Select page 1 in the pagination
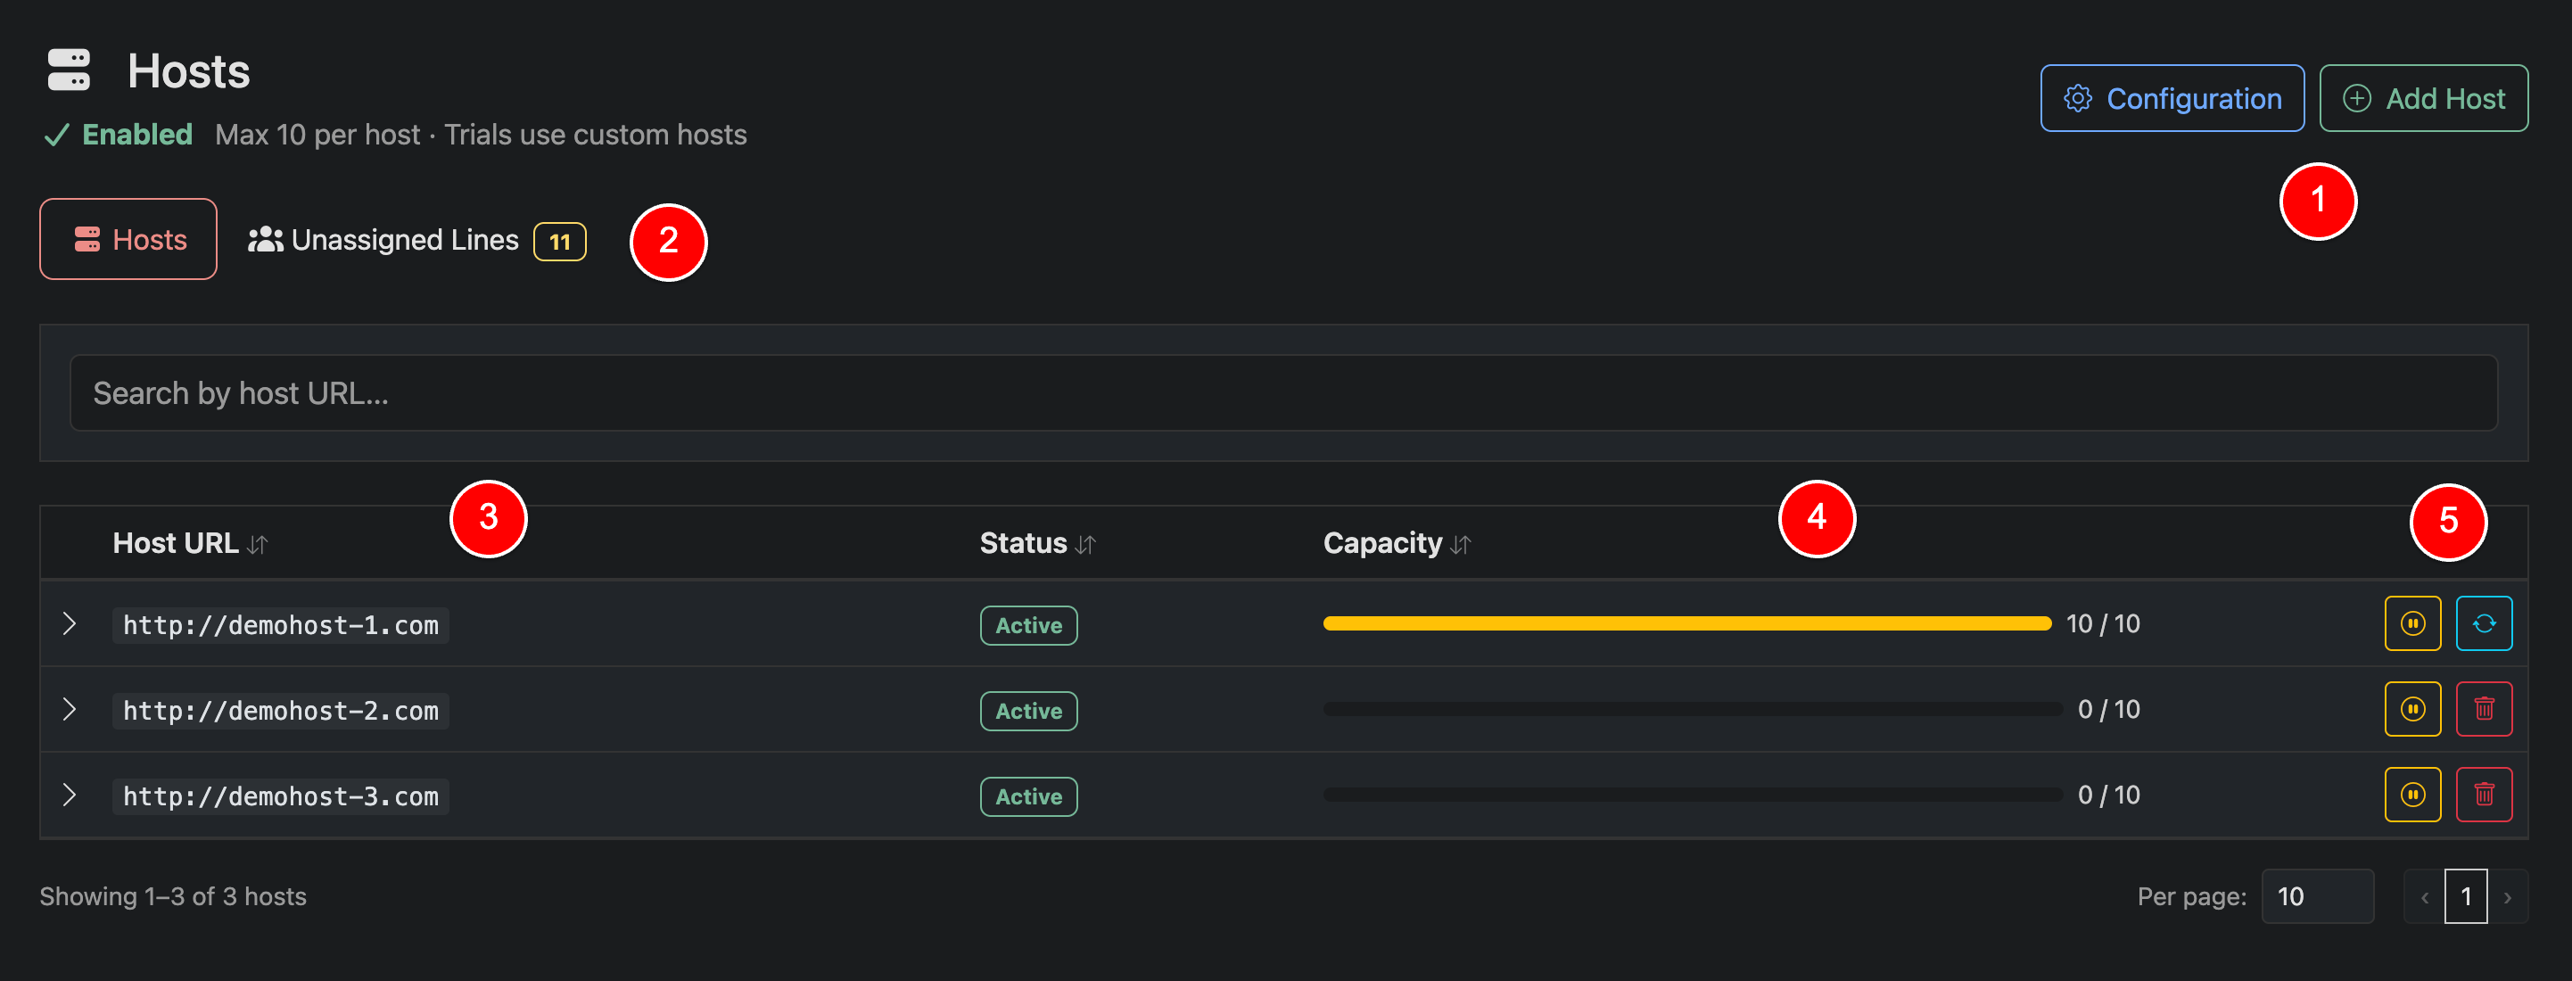 (x=2465, y=896)
